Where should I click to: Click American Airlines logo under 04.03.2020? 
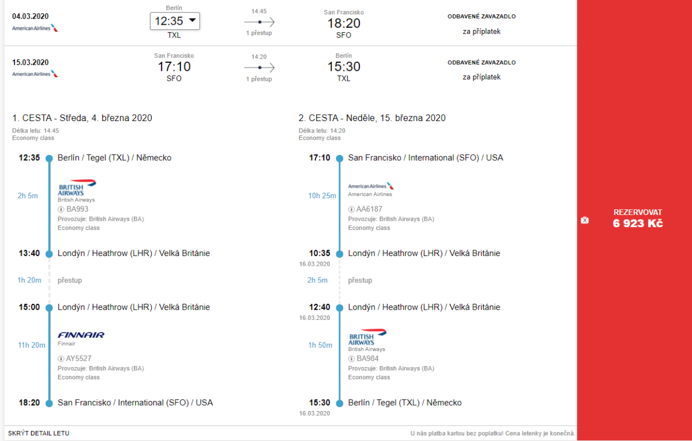[35, 28]
